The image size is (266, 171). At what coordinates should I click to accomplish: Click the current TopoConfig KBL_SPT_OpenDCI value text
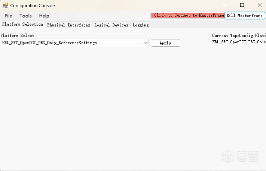(x=239, y=42)
